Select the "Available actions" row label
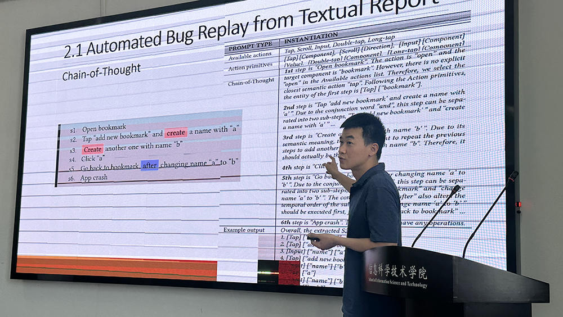The width and height of the screenshot is (563, 317). click(x=250, y=57)
